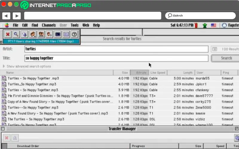The image size is (239, 149).
Task: Click the download icon in Transfer Manager
Action: point(15,138)
